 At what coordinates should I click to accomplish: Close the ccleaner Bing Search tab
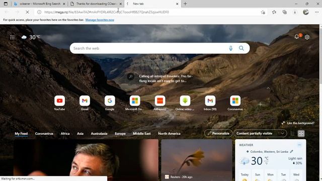point(64,4)
